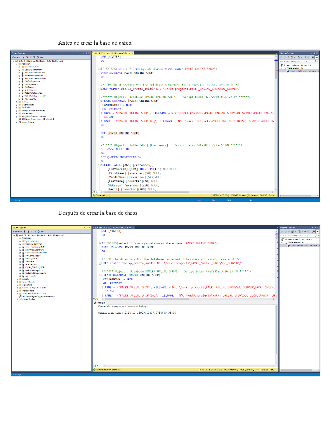Click the Filter icon in Object Explorer toolbar
Screen dimensions: 330x428
tap(34, 57)
